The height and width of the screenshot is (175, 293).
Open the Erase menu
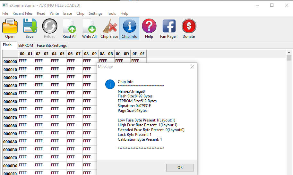pos(67,13)
